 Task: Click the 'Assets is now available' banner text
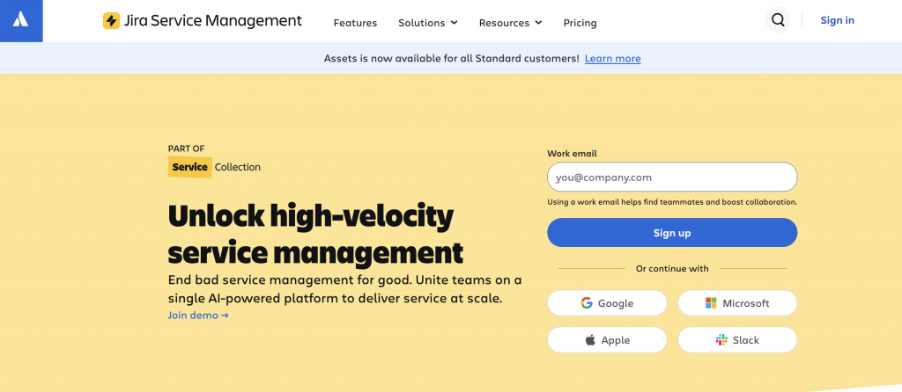point(452,59)
